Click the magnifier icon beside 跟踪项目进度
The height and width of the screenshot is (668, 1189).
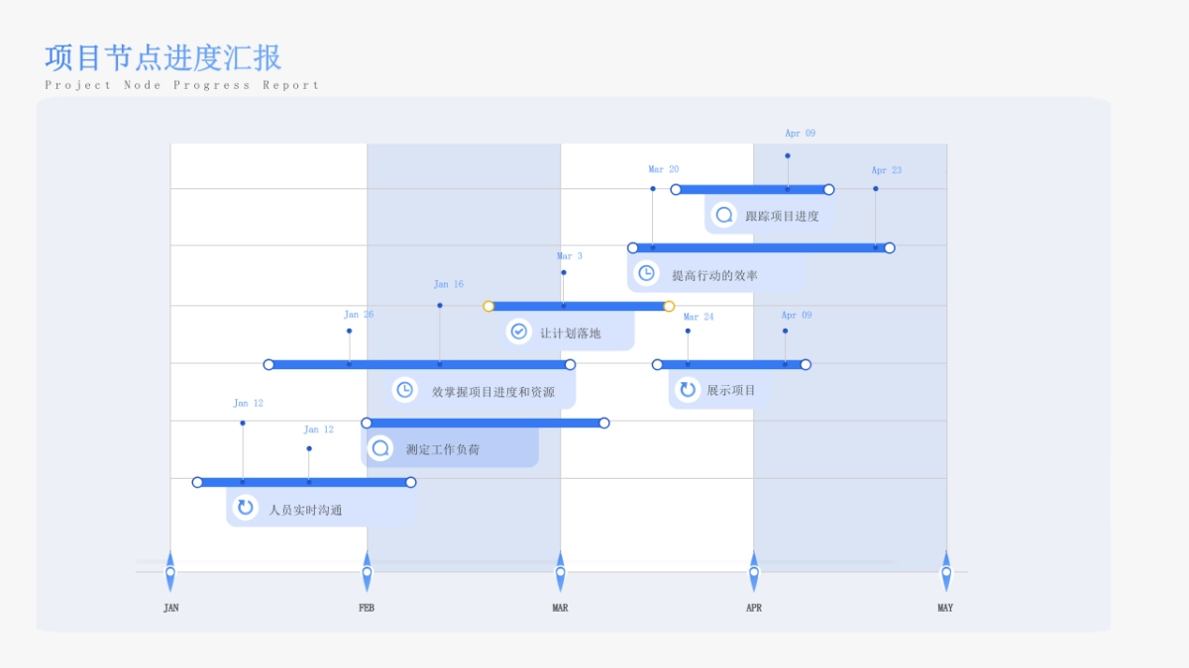724,215
